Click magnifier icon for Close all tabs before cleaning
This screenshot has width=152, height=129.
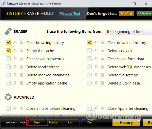15,108
